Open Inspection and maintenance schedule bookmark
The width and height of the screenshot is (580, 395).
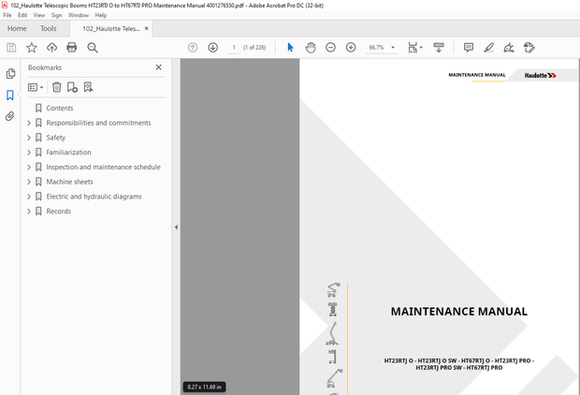103,167
